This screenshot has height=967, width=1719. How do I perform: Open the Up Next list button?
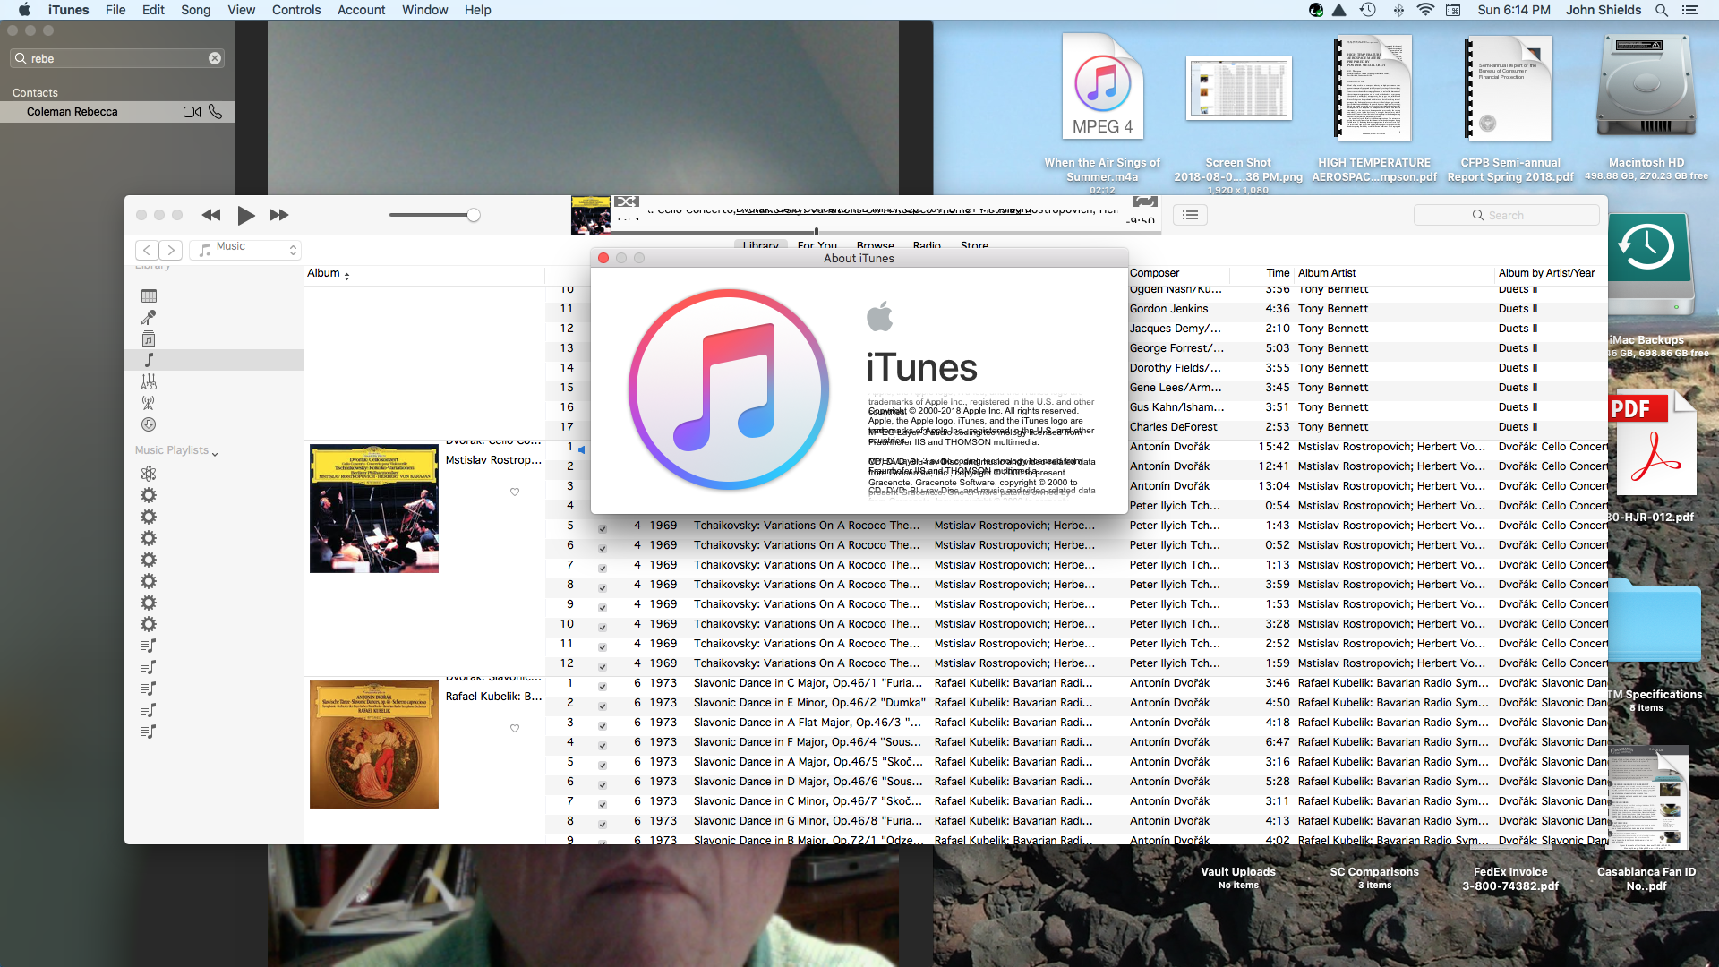[x=1190, y=215]
